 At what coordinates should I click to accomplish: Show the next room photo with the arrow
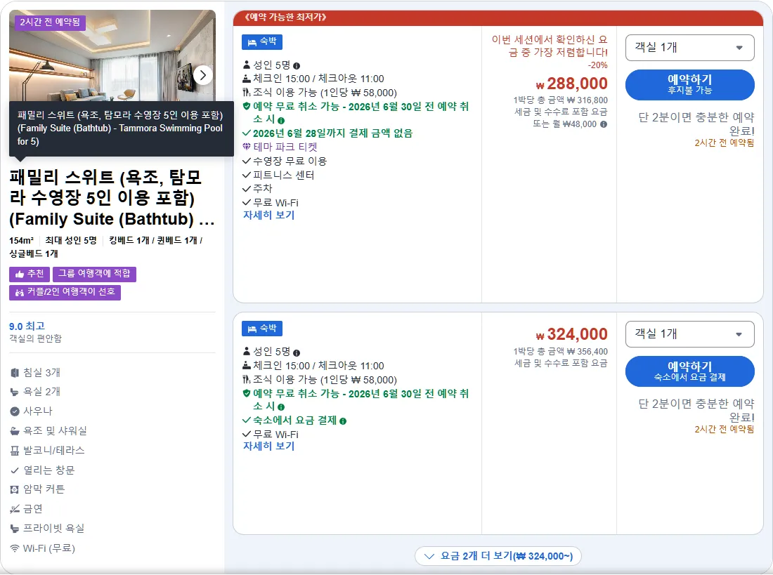(x=202, y=75)
